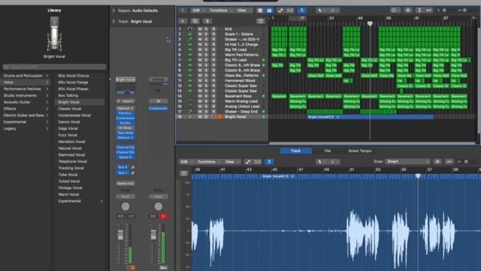
Task: Enable grid view button in tracks toolbar
Action: [260, 10]
